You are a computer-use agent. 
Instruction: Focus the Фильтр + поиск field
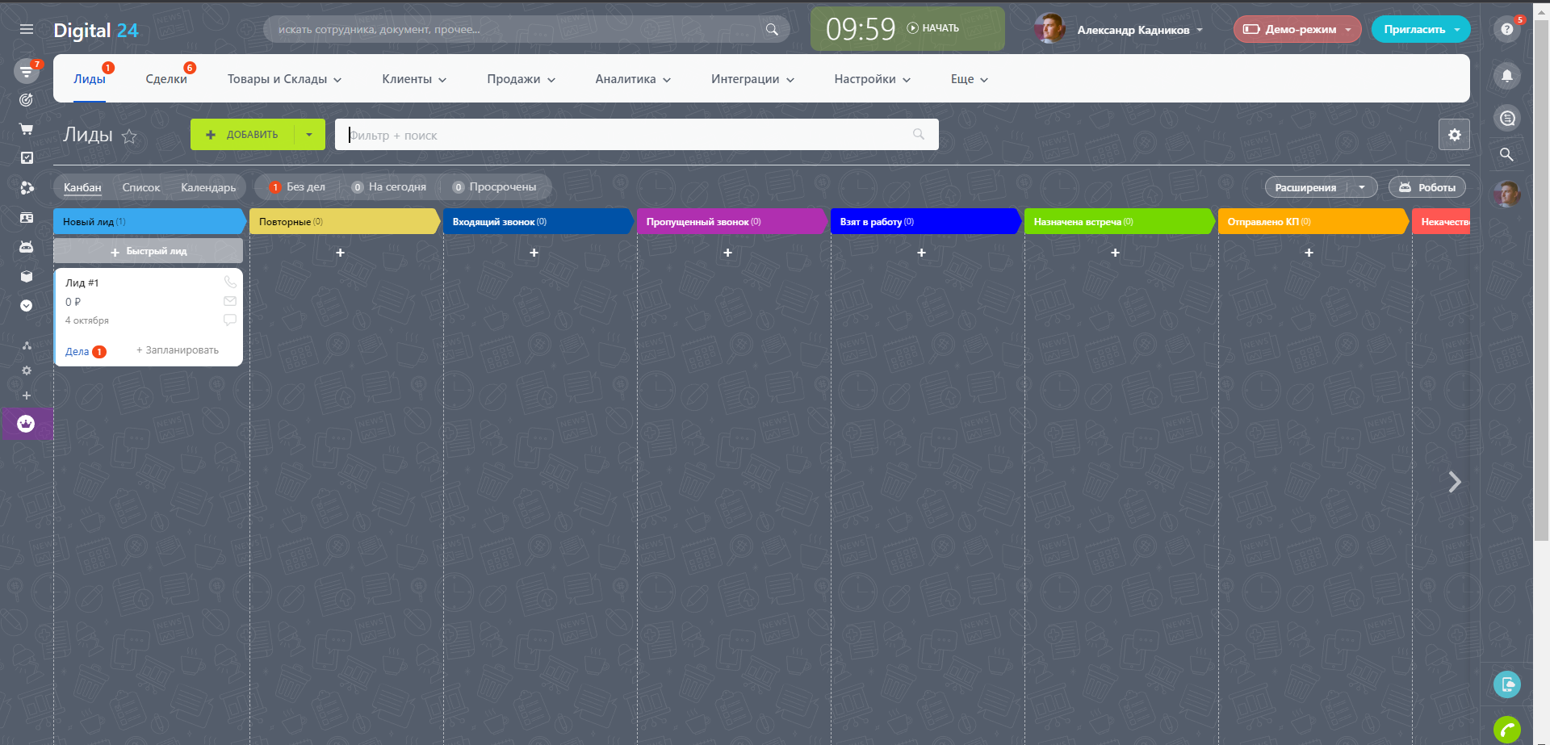(x=637, y=135)
